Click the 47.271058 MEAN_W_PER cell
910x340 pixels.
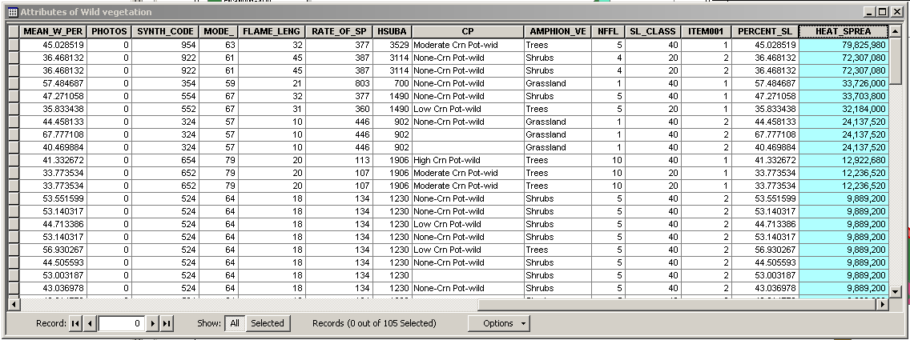53,96
